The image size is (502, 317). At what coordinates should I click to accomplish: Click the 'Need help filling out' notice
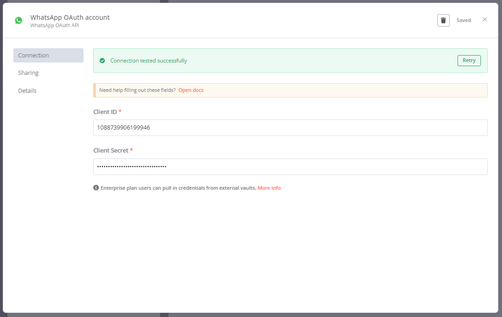[137, 90]
